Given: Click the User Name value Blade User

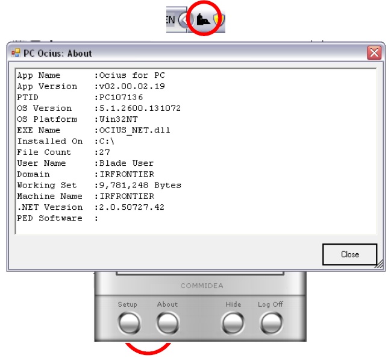Looking at the screenshot, I should (x=127, y=163).
